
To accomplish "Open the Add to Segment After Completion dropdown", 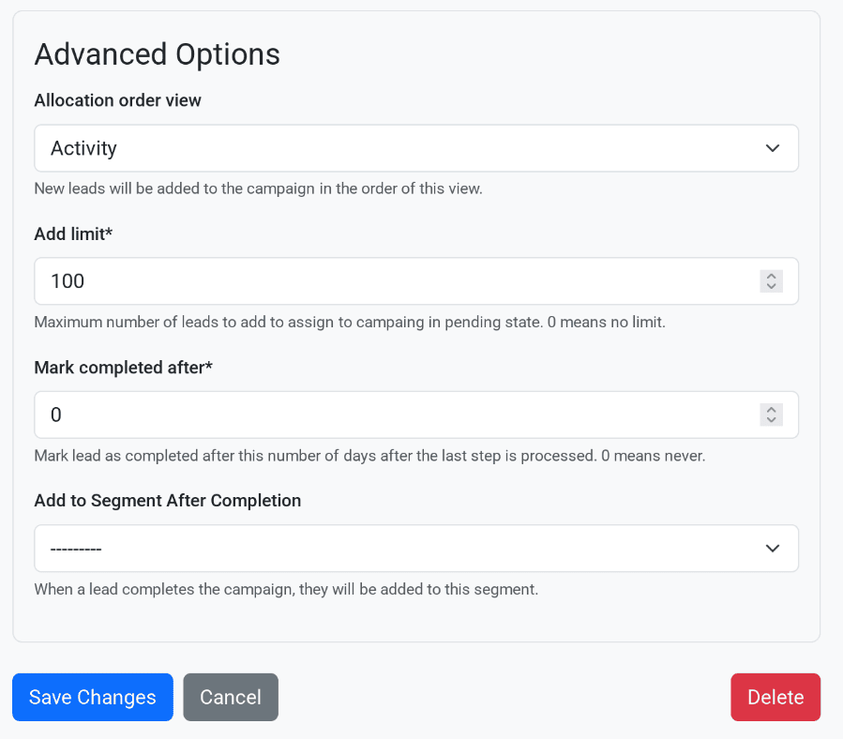I will tap(416, 548).
